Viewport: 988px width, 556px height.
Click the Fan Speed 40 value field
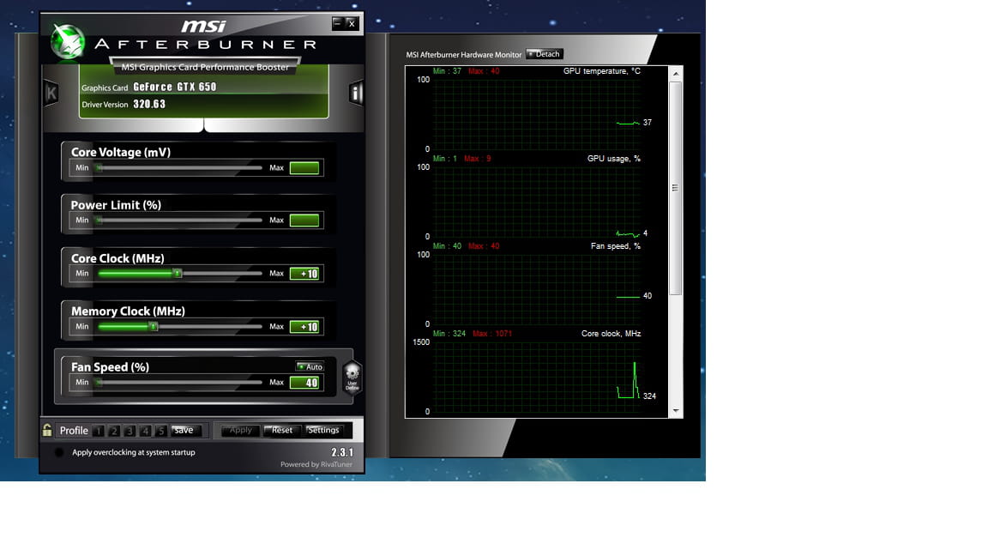(304, 383)
